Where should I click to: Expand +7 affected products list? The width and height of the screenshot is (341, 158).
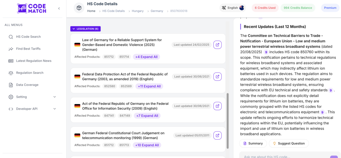coord(147,116)
